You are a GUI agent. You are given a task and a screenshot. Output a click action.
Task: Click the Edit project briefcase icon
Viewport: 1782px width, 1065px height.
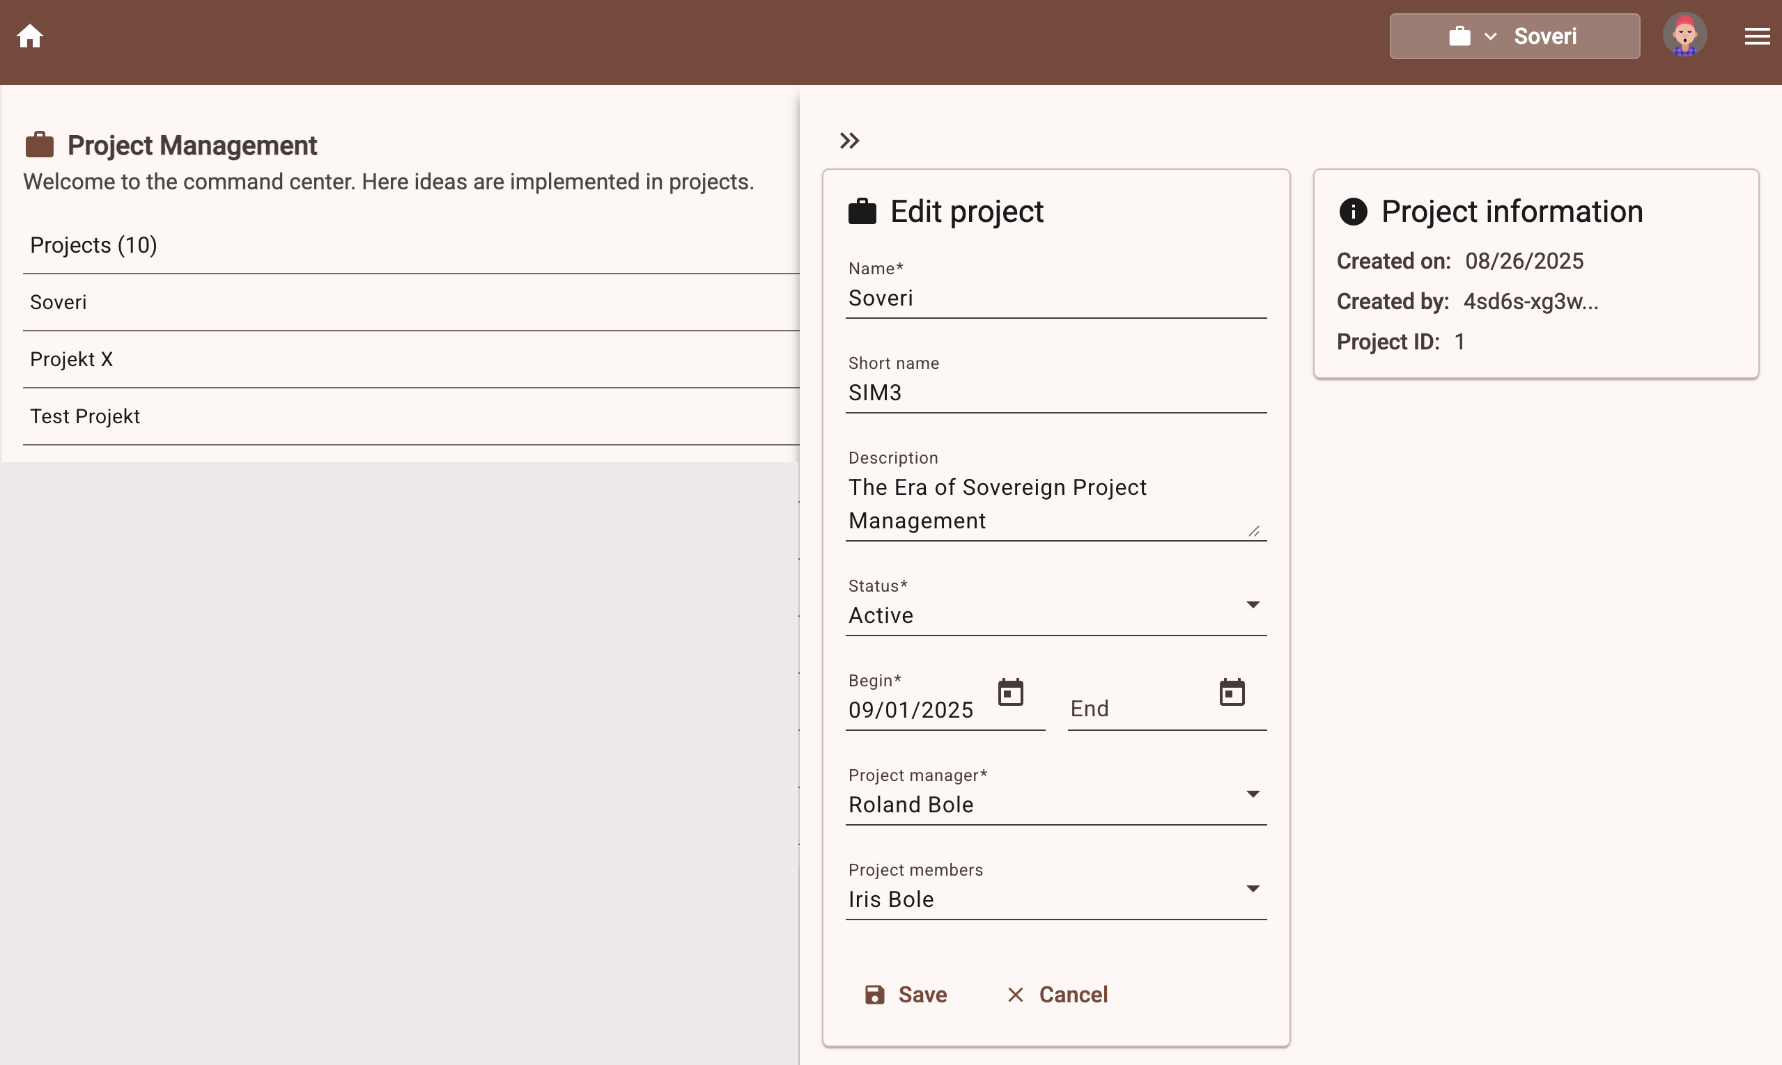(x=861, y=212)
